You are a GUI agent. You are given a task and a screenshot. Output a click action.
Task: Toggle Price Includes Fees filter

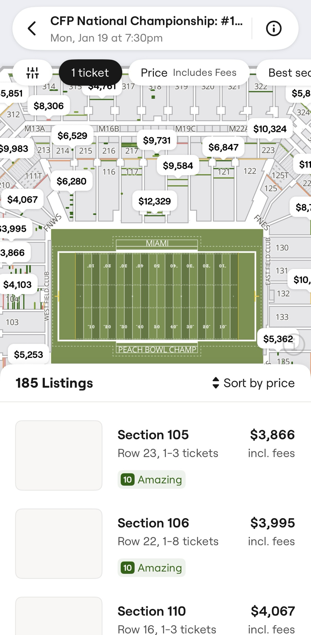coord(189,73)
